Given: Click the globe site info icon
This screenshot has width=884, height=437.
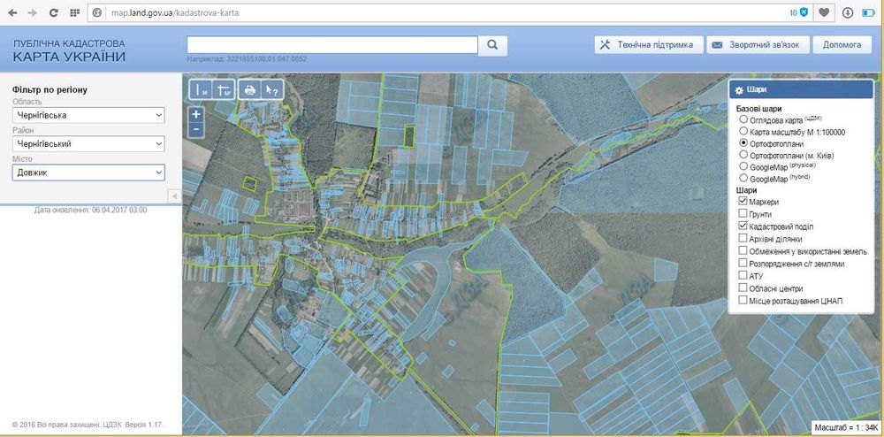Looking at the screenshot, I should click(97, 12).
